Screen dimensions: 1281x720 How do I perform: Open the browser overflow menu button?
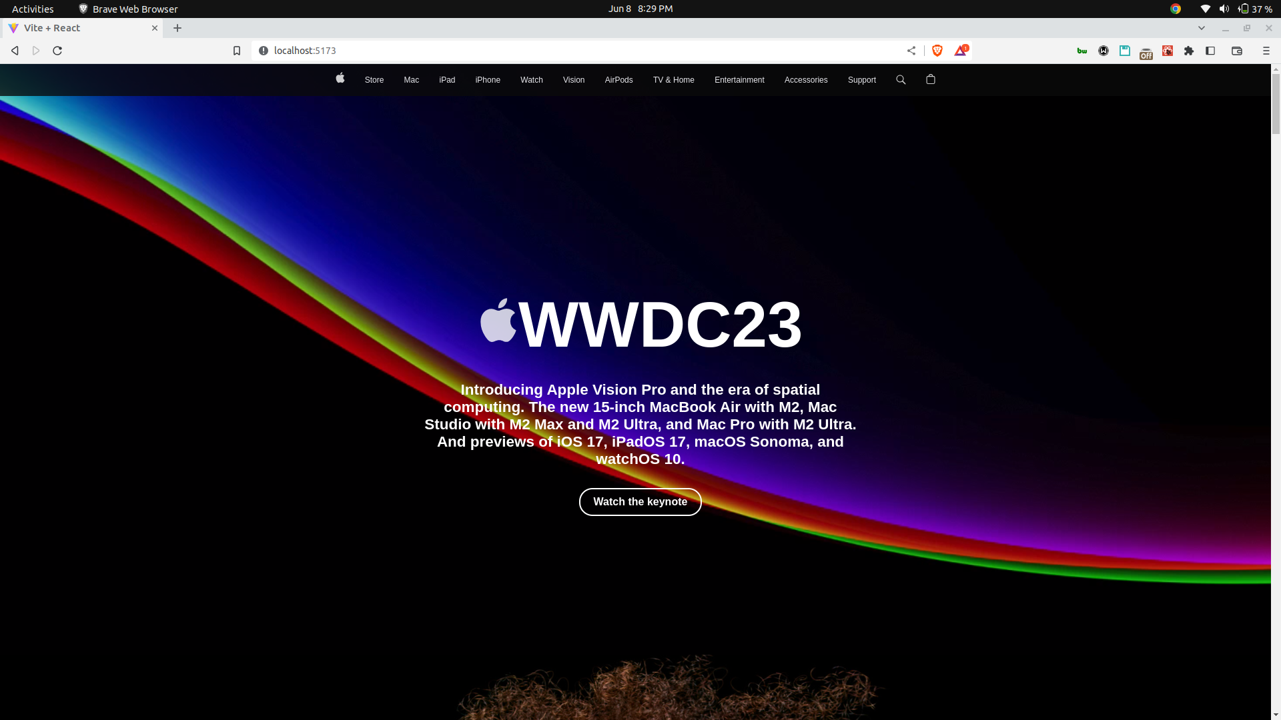(1266, 50)
